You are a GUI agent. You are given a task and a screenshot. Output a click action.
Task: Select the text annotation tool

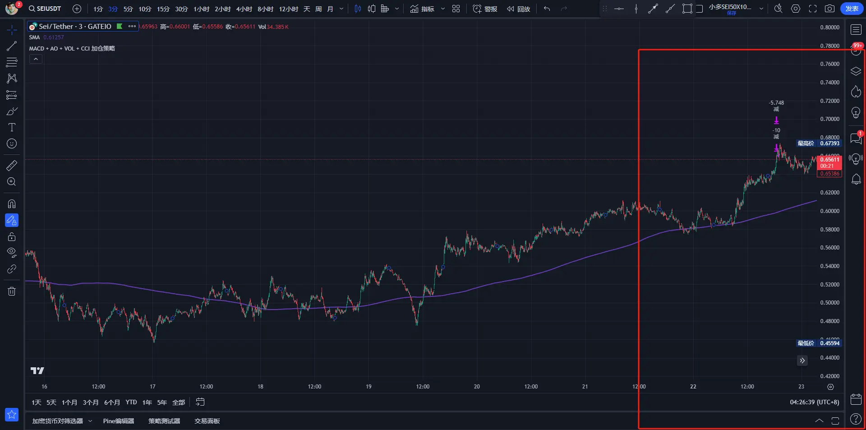point(12,127)
